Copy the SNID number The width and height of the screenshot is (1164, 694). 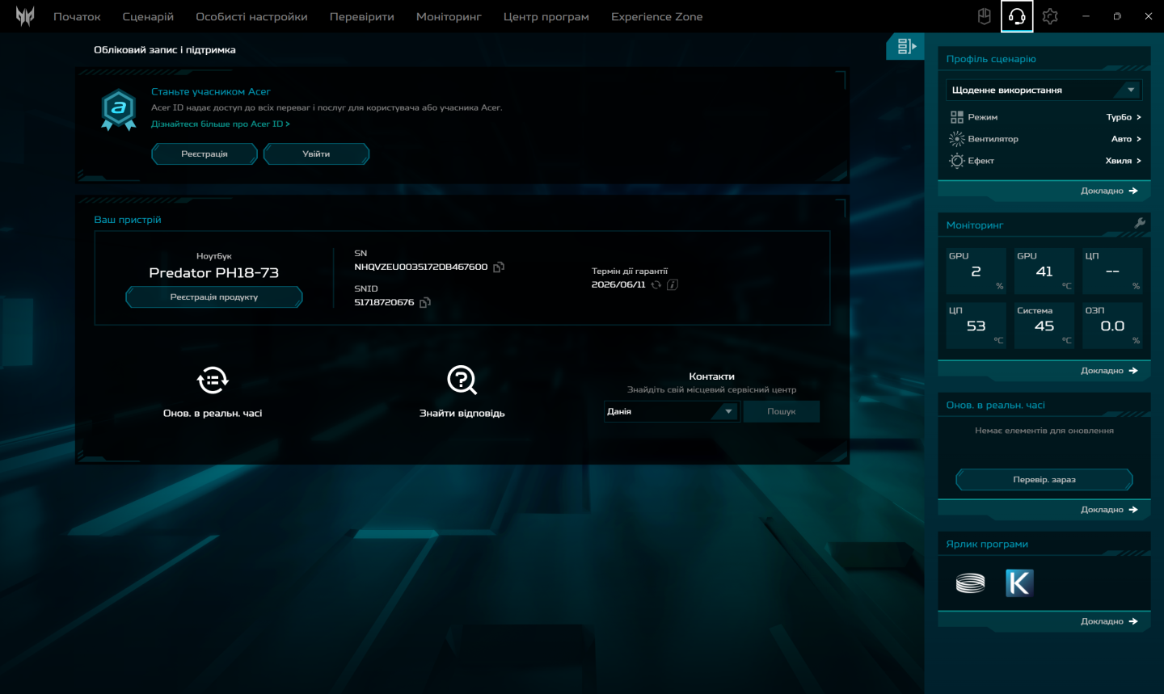pyautogui.click(x=425, y=303)
